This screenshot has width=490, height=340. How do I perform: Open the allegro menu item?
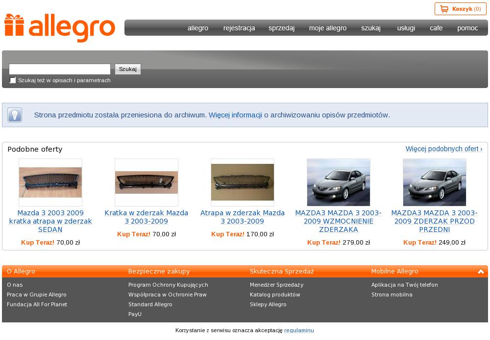point(198,28)
